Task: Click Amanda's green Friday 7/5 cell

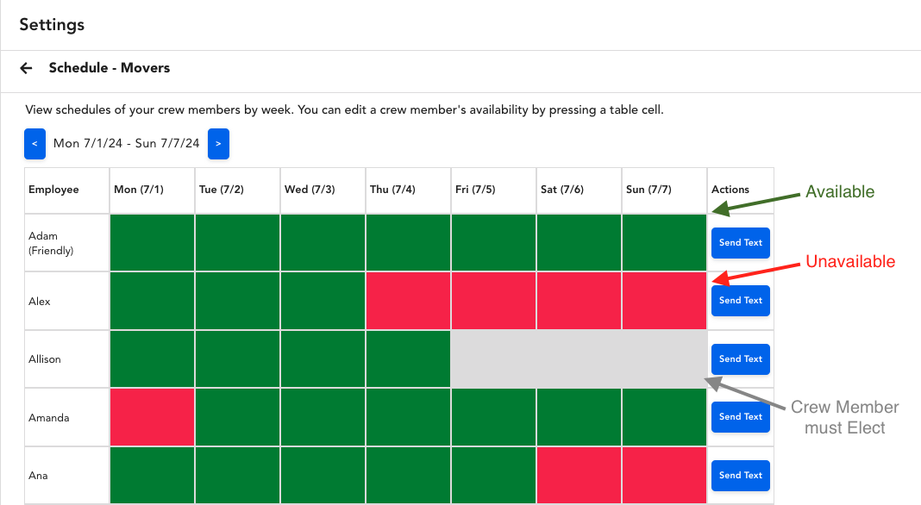Action: pos(493,417)
